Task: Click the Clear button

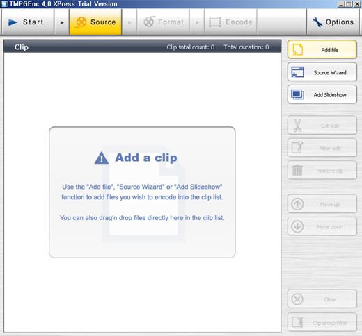Action: coord(322,299)
